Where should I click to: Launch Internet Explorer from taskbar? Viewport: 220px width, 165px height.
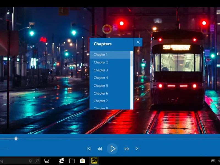[x=61, y=161]
